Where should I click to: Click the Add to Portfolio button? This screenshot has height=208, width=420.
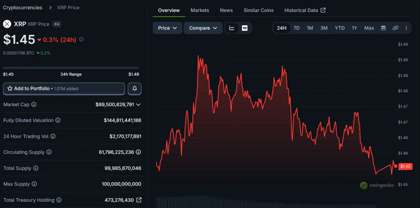coord(64,89)
